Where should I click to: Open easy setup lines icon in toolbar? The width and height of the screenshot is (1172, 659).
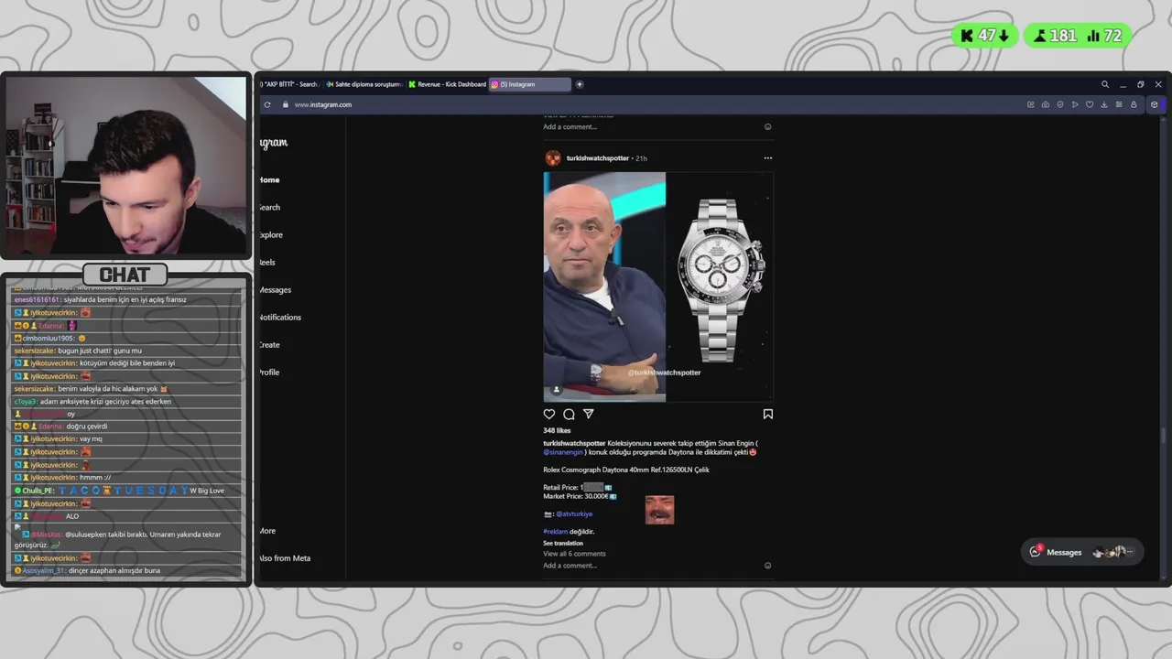[x=1119, y=104]
